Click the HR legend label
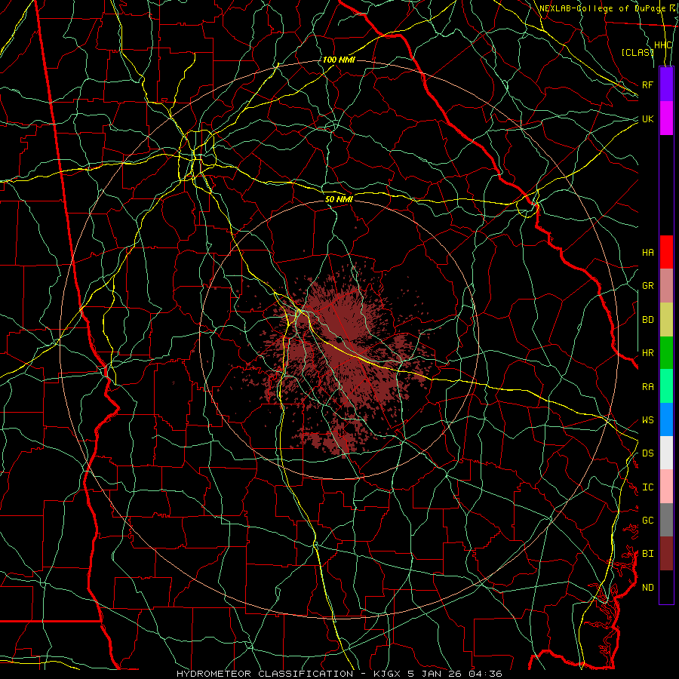This screenshot has height=679, width=679. [x=647, y=353]
